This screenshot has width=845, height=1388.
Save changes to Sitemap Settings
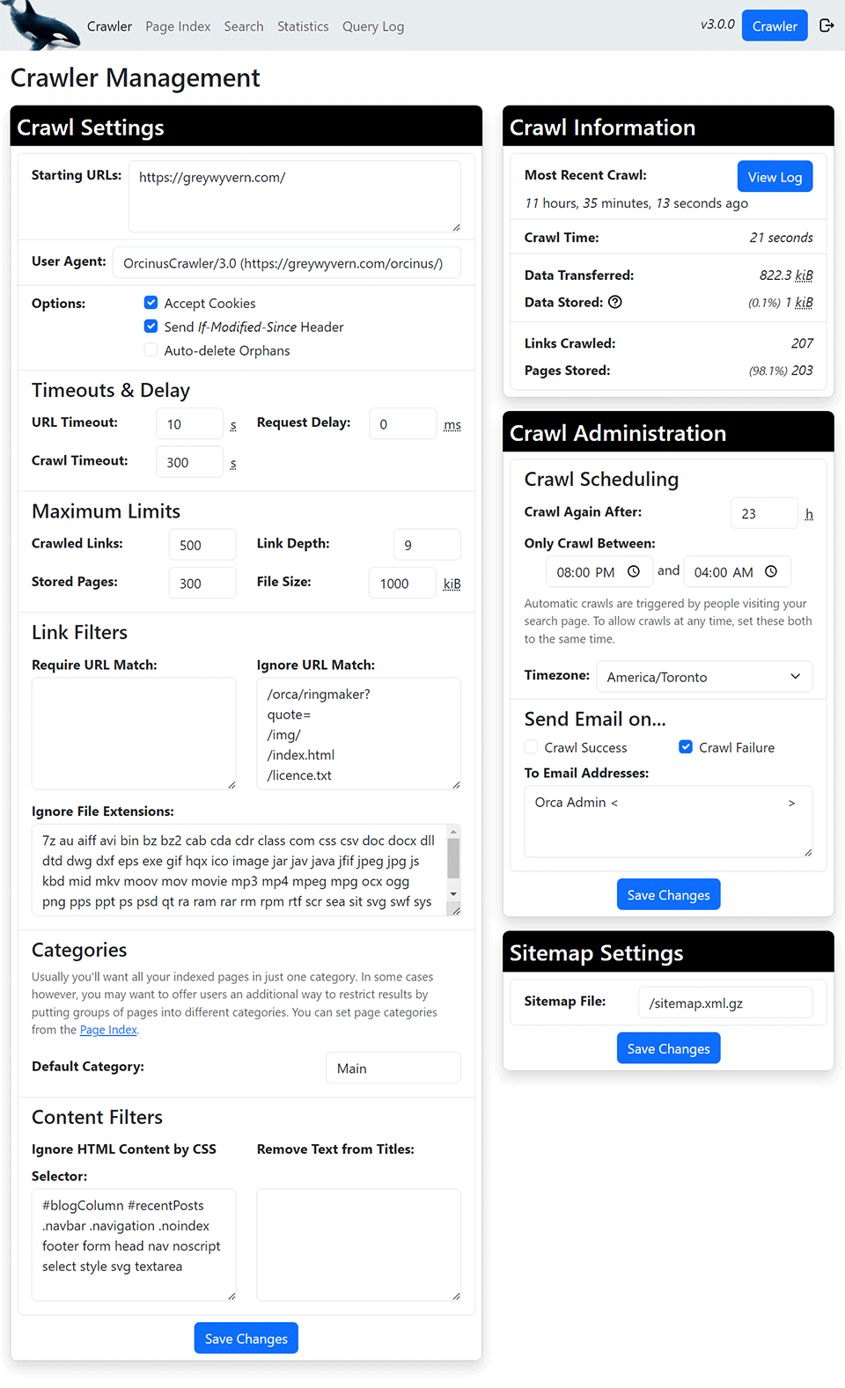(668, 1048)
